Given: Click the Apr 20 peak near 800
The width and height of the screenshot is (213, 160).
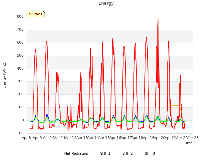Looking at the screenshot, I should 158,19.
